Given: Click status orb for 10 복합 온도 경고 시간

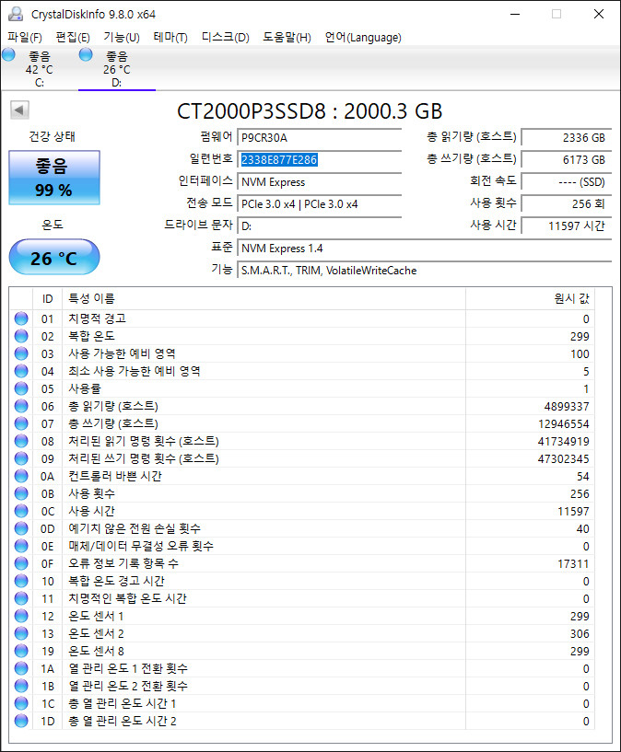Looking at the screenshot, I should pos(21,581).
